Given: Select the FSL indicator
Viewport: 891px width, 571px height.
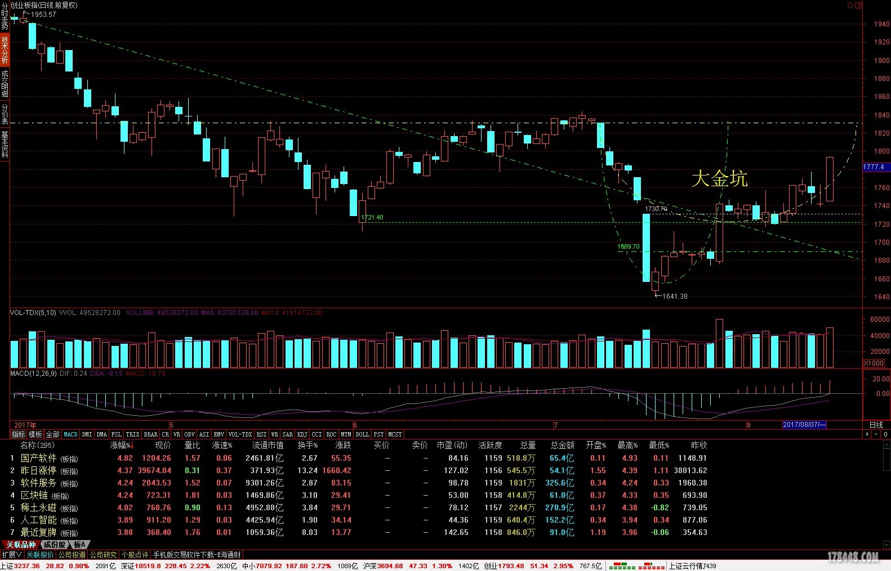Looking at the screenshot, I should (x=117, y=434).
